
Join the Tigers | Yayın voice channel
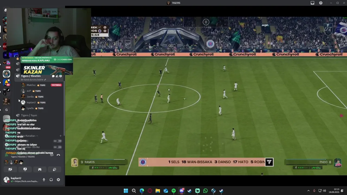tap(29, 115)
